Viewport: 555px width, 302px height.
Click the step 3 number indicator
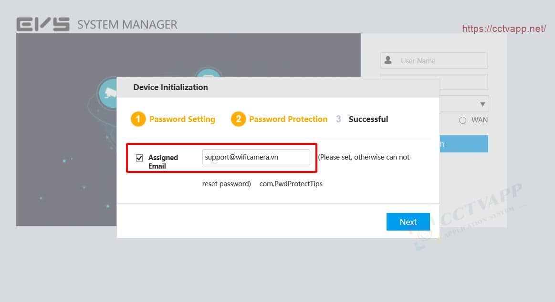pos(338,119)
